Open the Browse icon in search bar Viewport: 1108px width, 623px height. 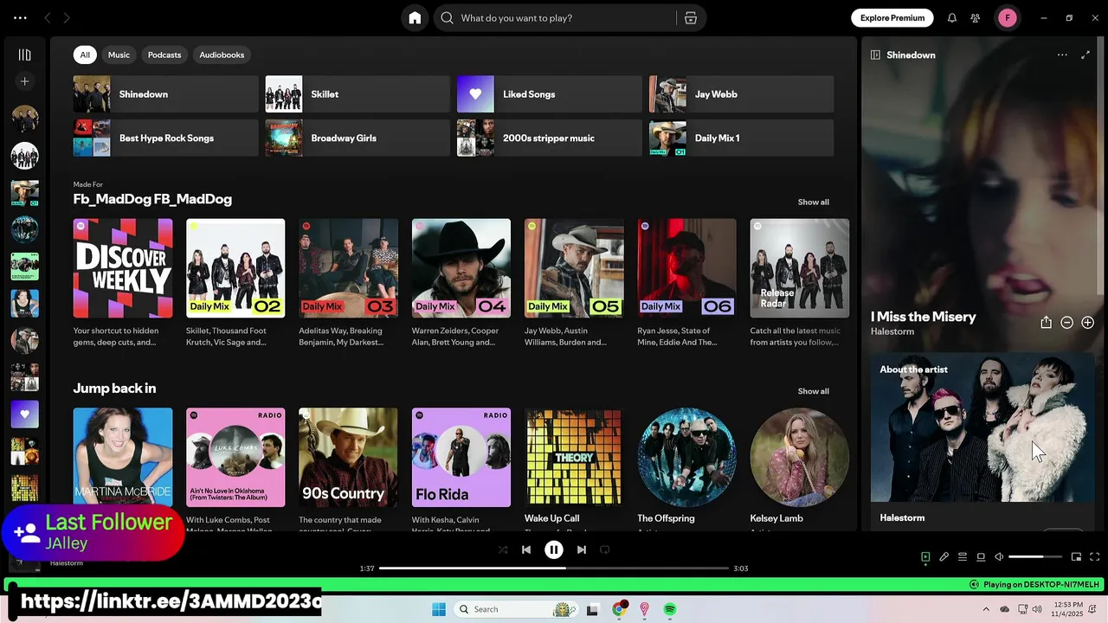[691, 18]
